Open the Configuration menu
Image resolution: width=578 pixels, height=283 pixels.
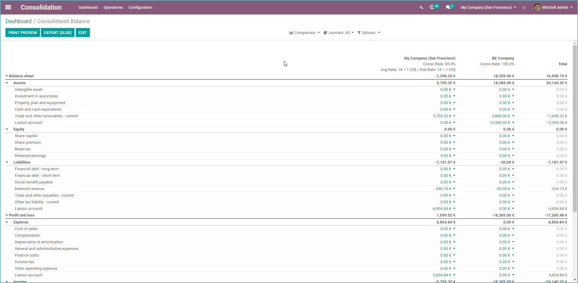140,7
